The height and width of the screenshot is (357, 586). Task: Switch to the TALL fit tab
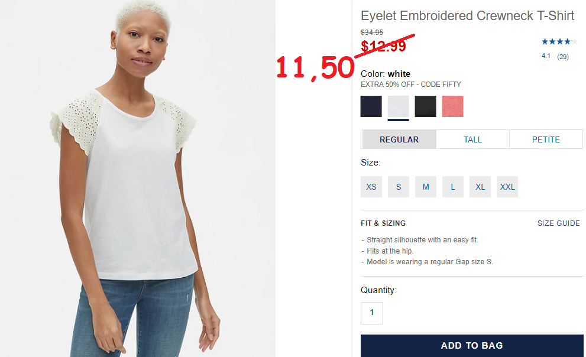[472, 139]
